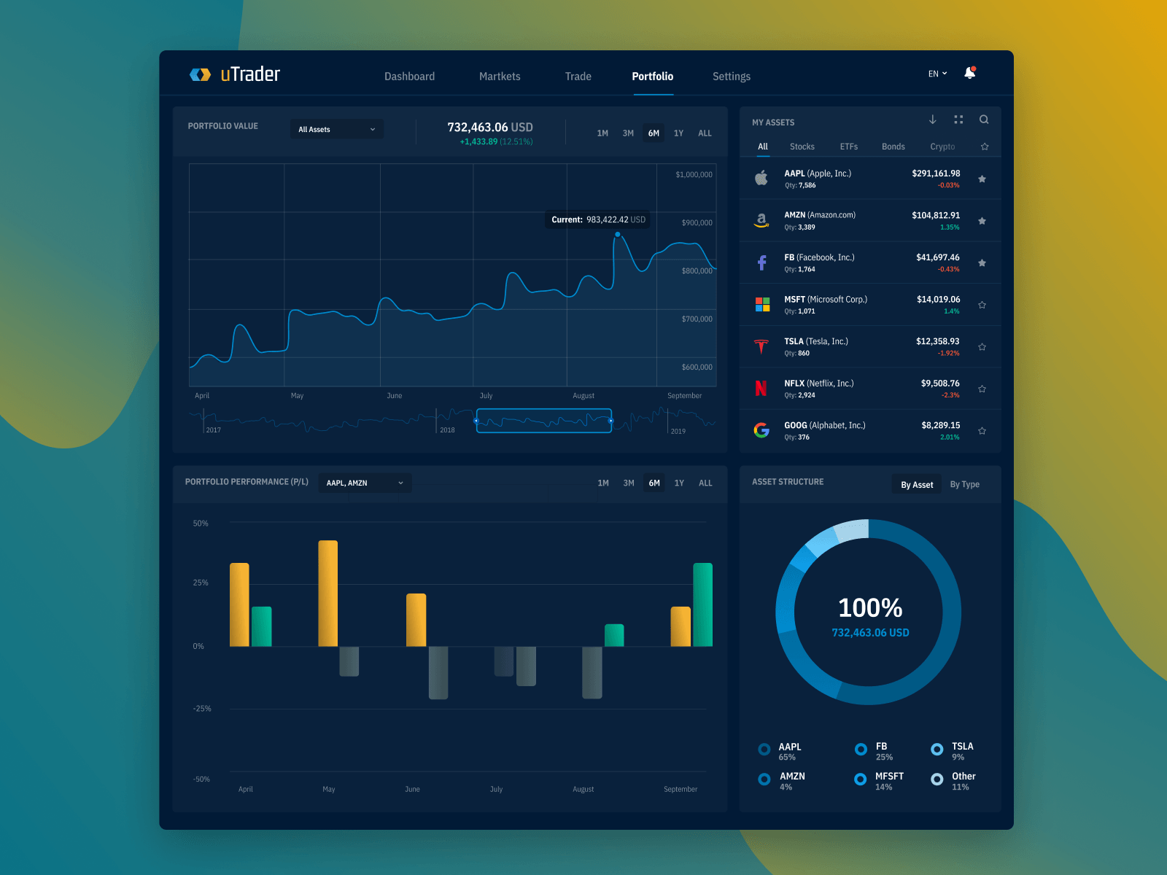Set performance chart range to 6M
This screenshot has height=875, width=1167.
654,483
